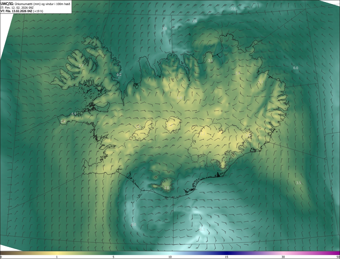Click the 3.0 value label on map
Screen dimensions: 340x259
coord(167,188)
